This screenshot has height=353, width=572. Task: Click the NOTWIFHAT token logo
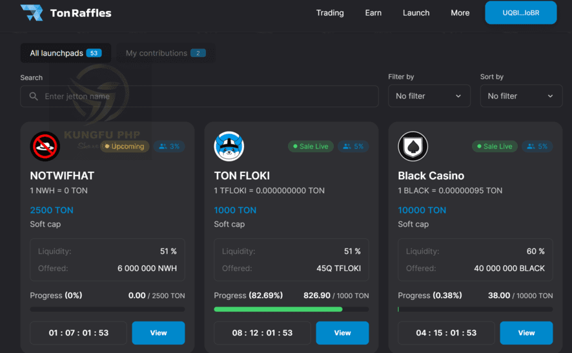click(45, 146)
